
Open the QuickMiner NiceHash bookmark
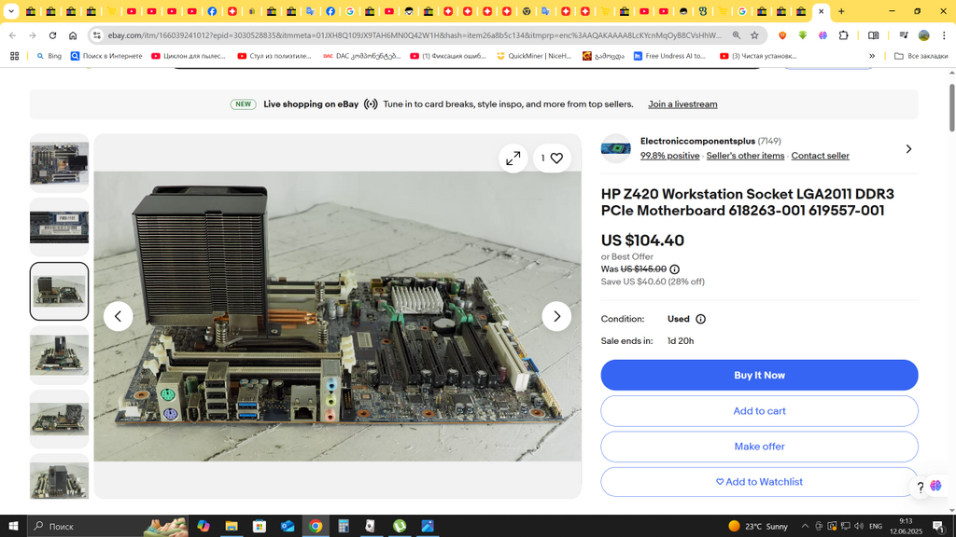click(x=534, y=56)
